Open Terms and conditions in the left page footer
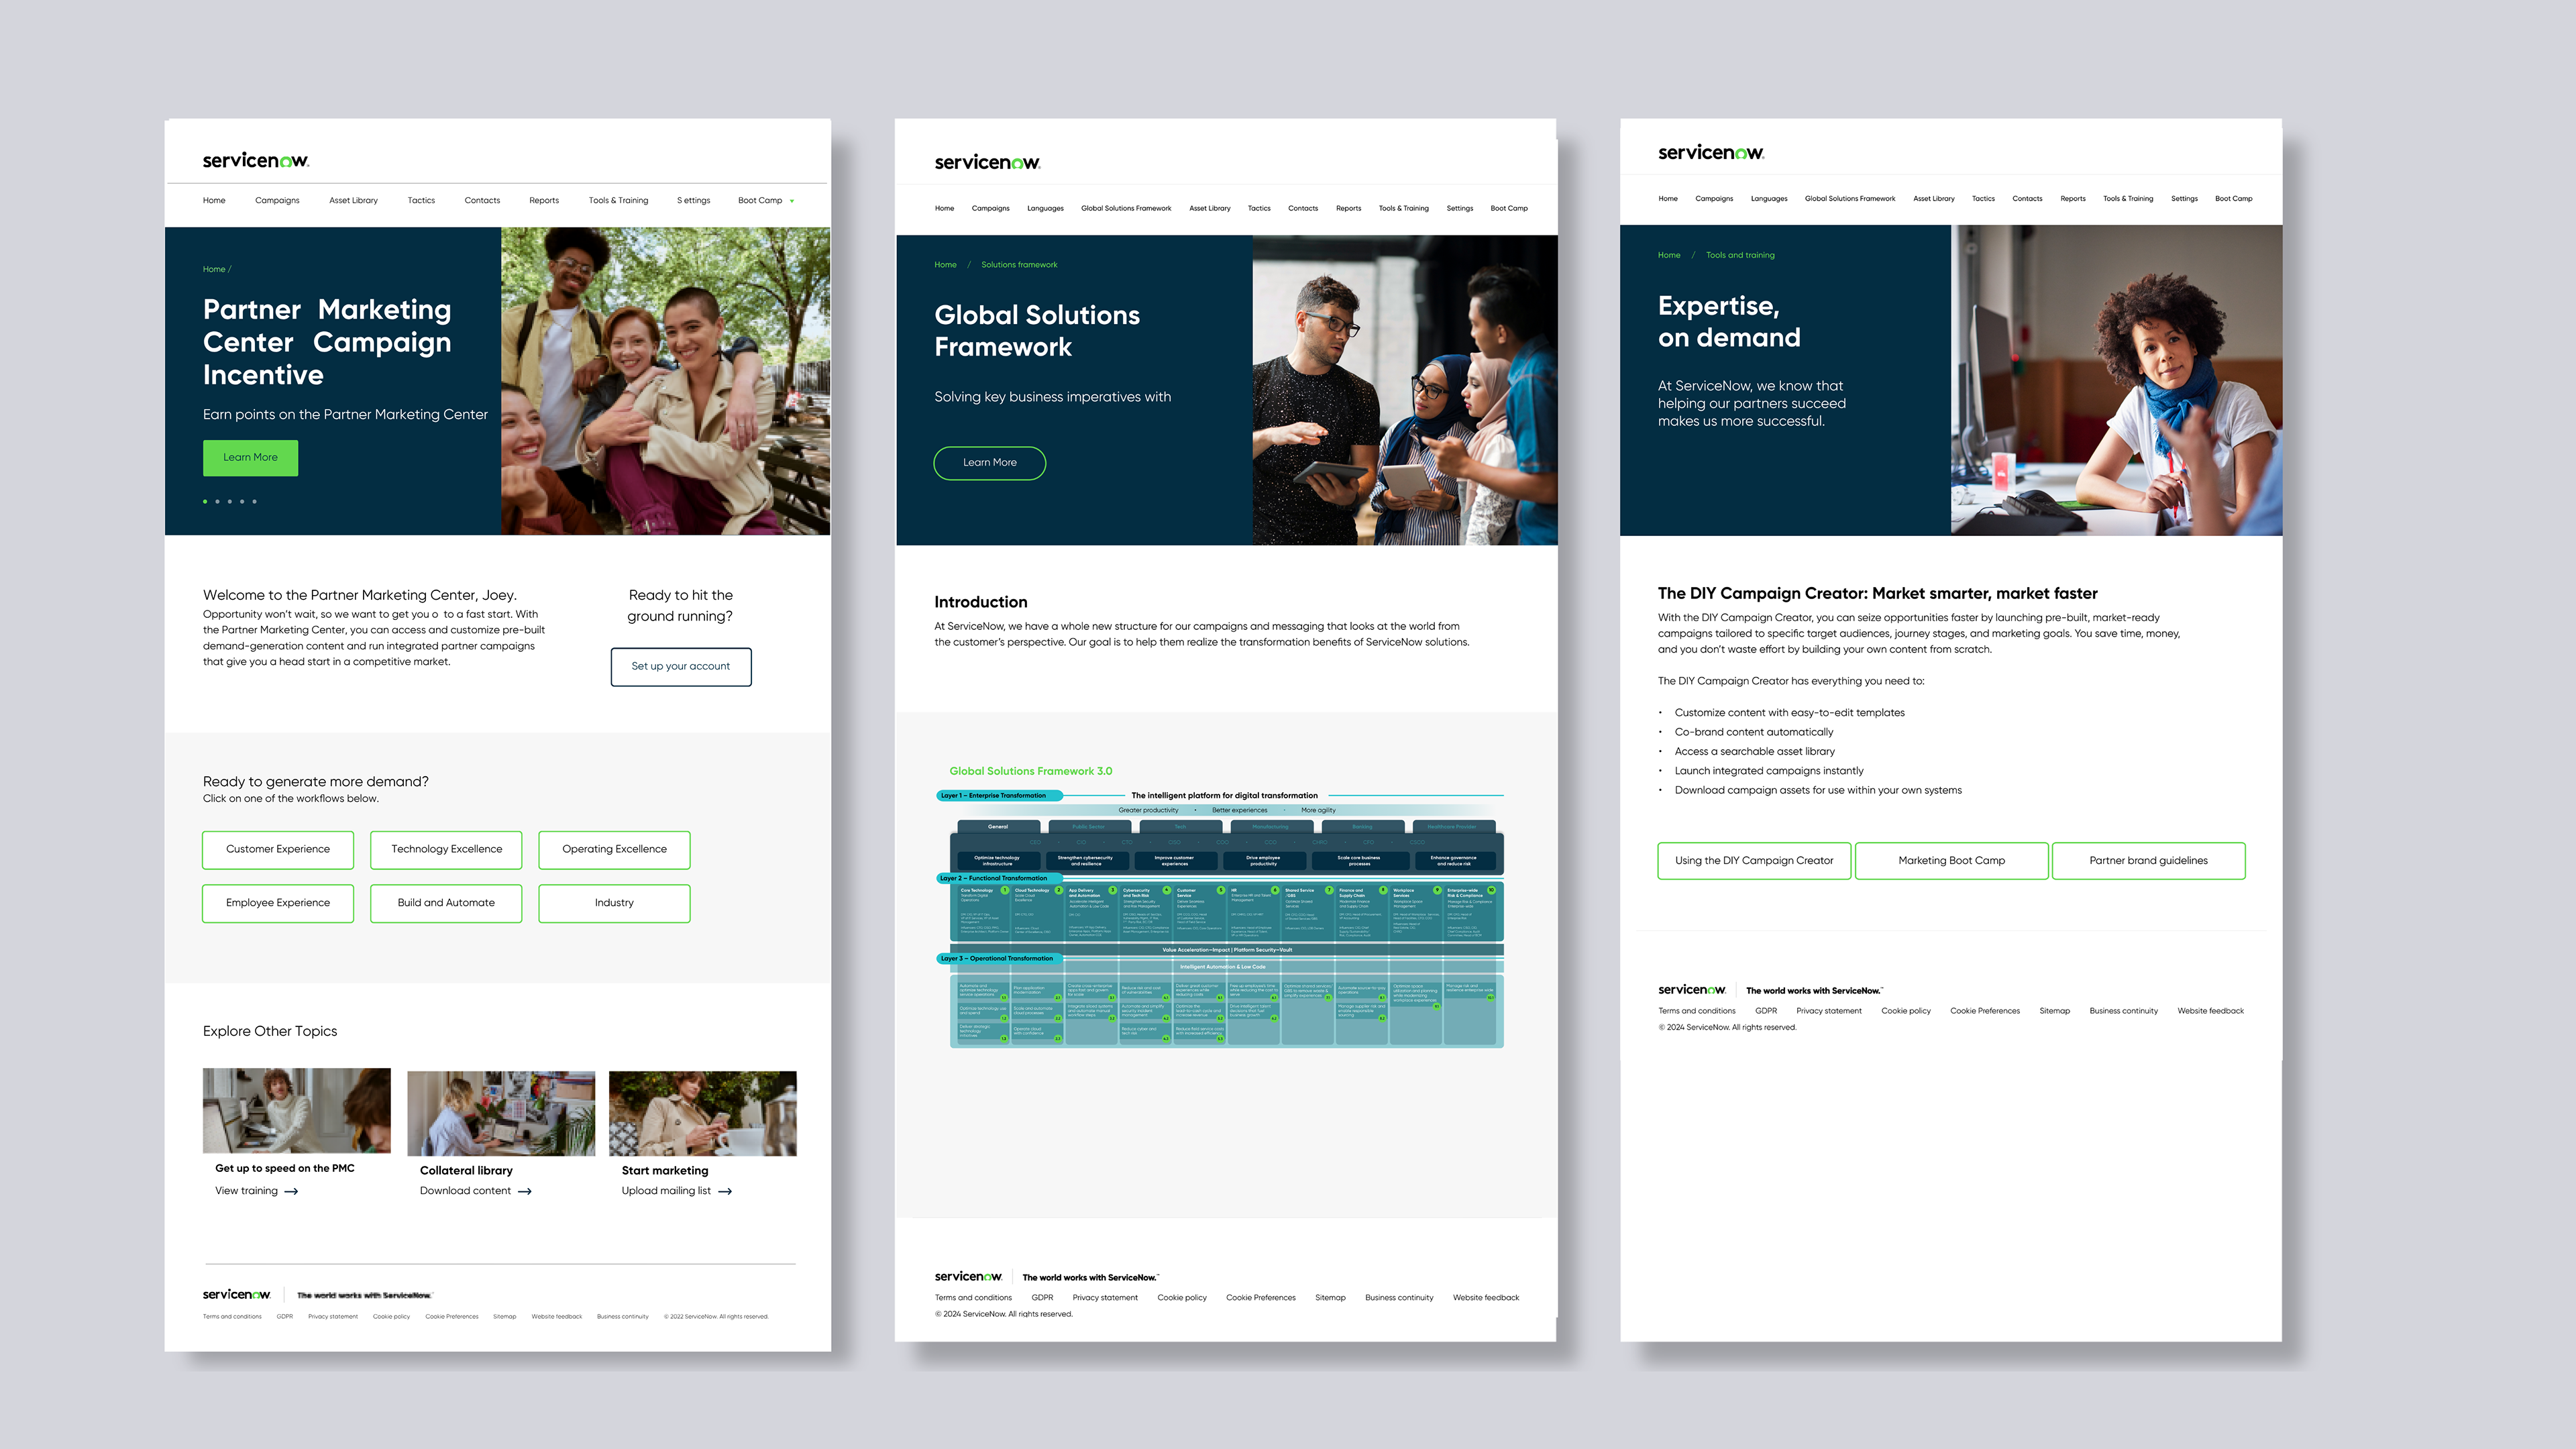Screen dimensions: 2576x1449 tap(232, 1317)
